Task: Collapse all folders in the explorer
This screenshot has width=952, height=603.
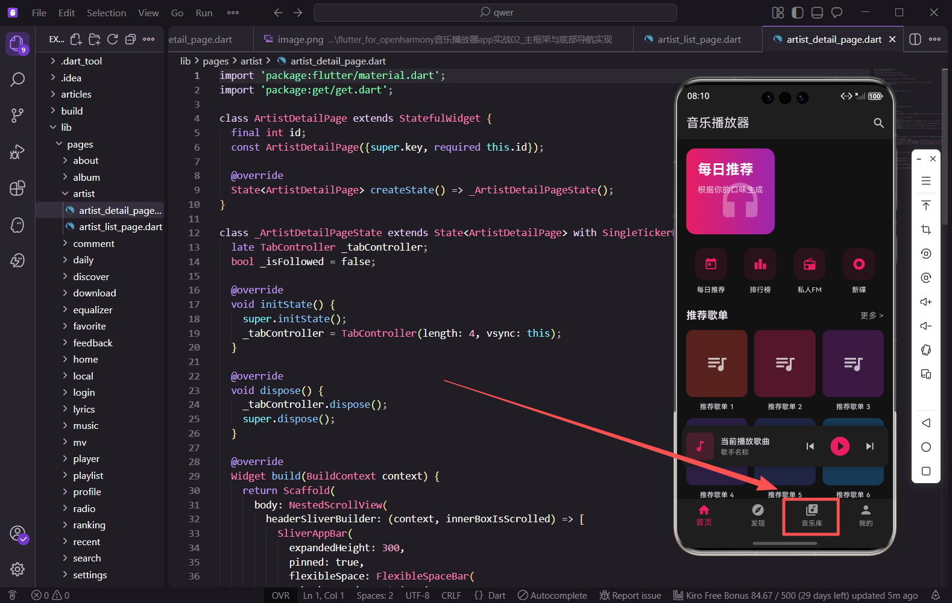Action: point(130,39)
